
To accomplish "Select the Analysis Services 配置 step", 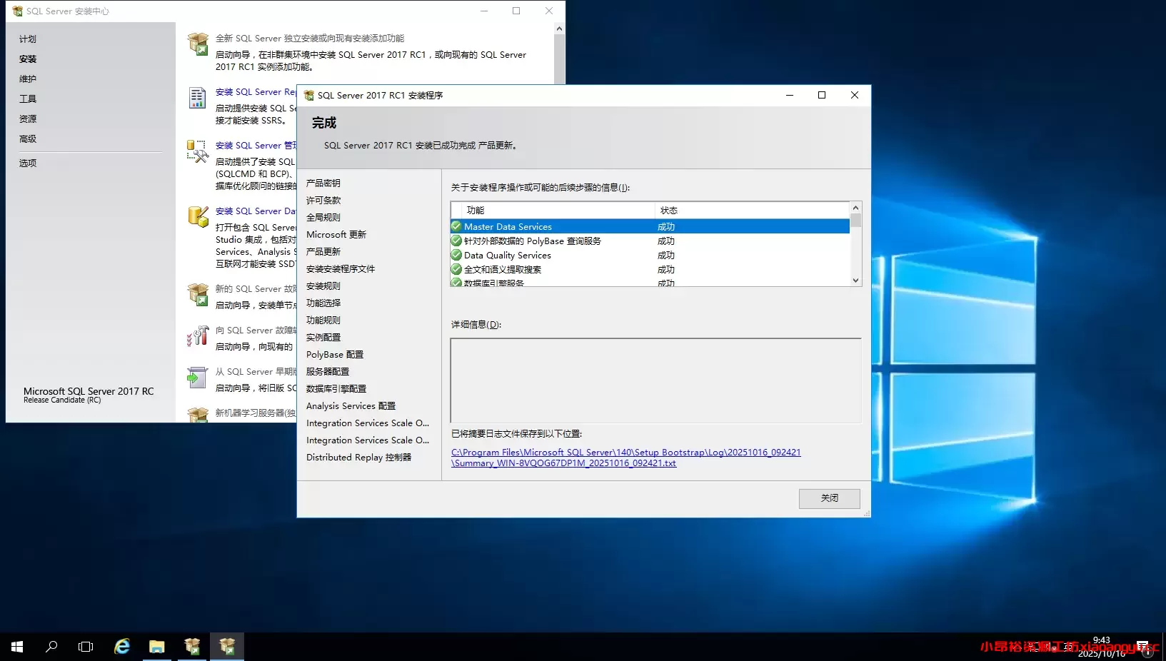I will point(351,405).
